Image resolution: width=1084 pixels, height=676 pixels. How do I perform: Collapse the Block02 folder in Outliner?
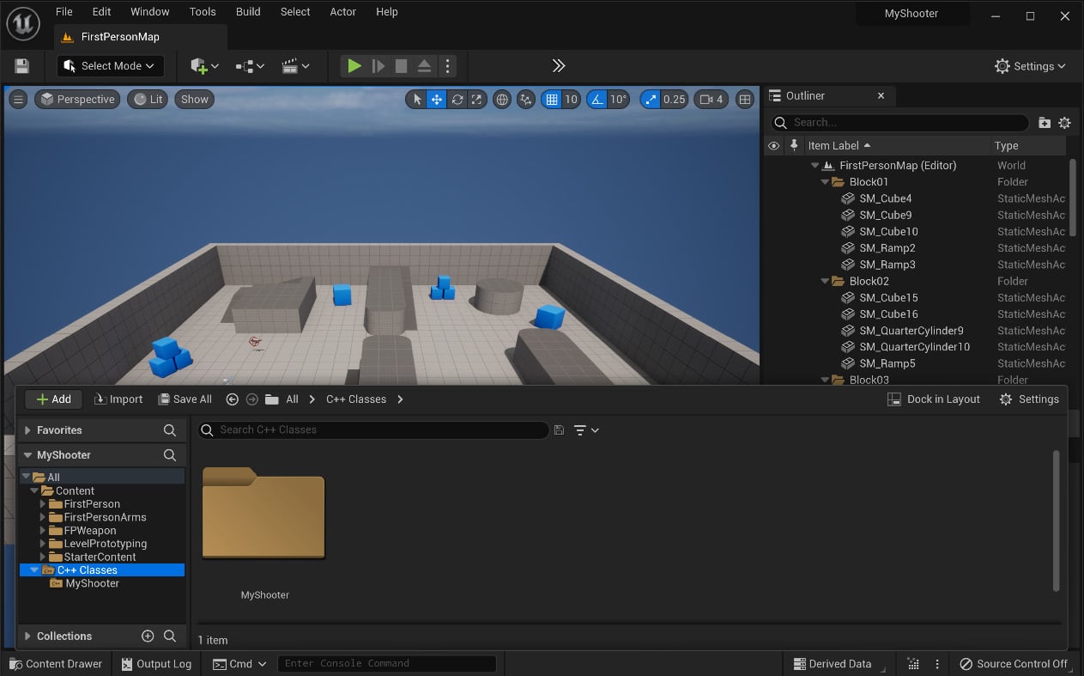(x=826, y=282)
